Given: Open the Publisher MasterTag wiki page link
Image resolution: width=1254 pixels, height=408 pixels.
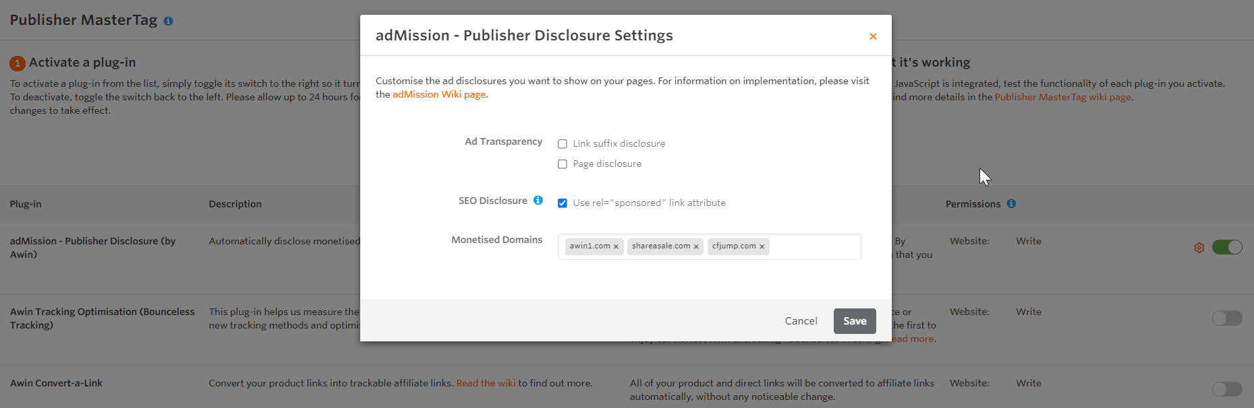Looking at the screenshot, I should pos(1062,97).
